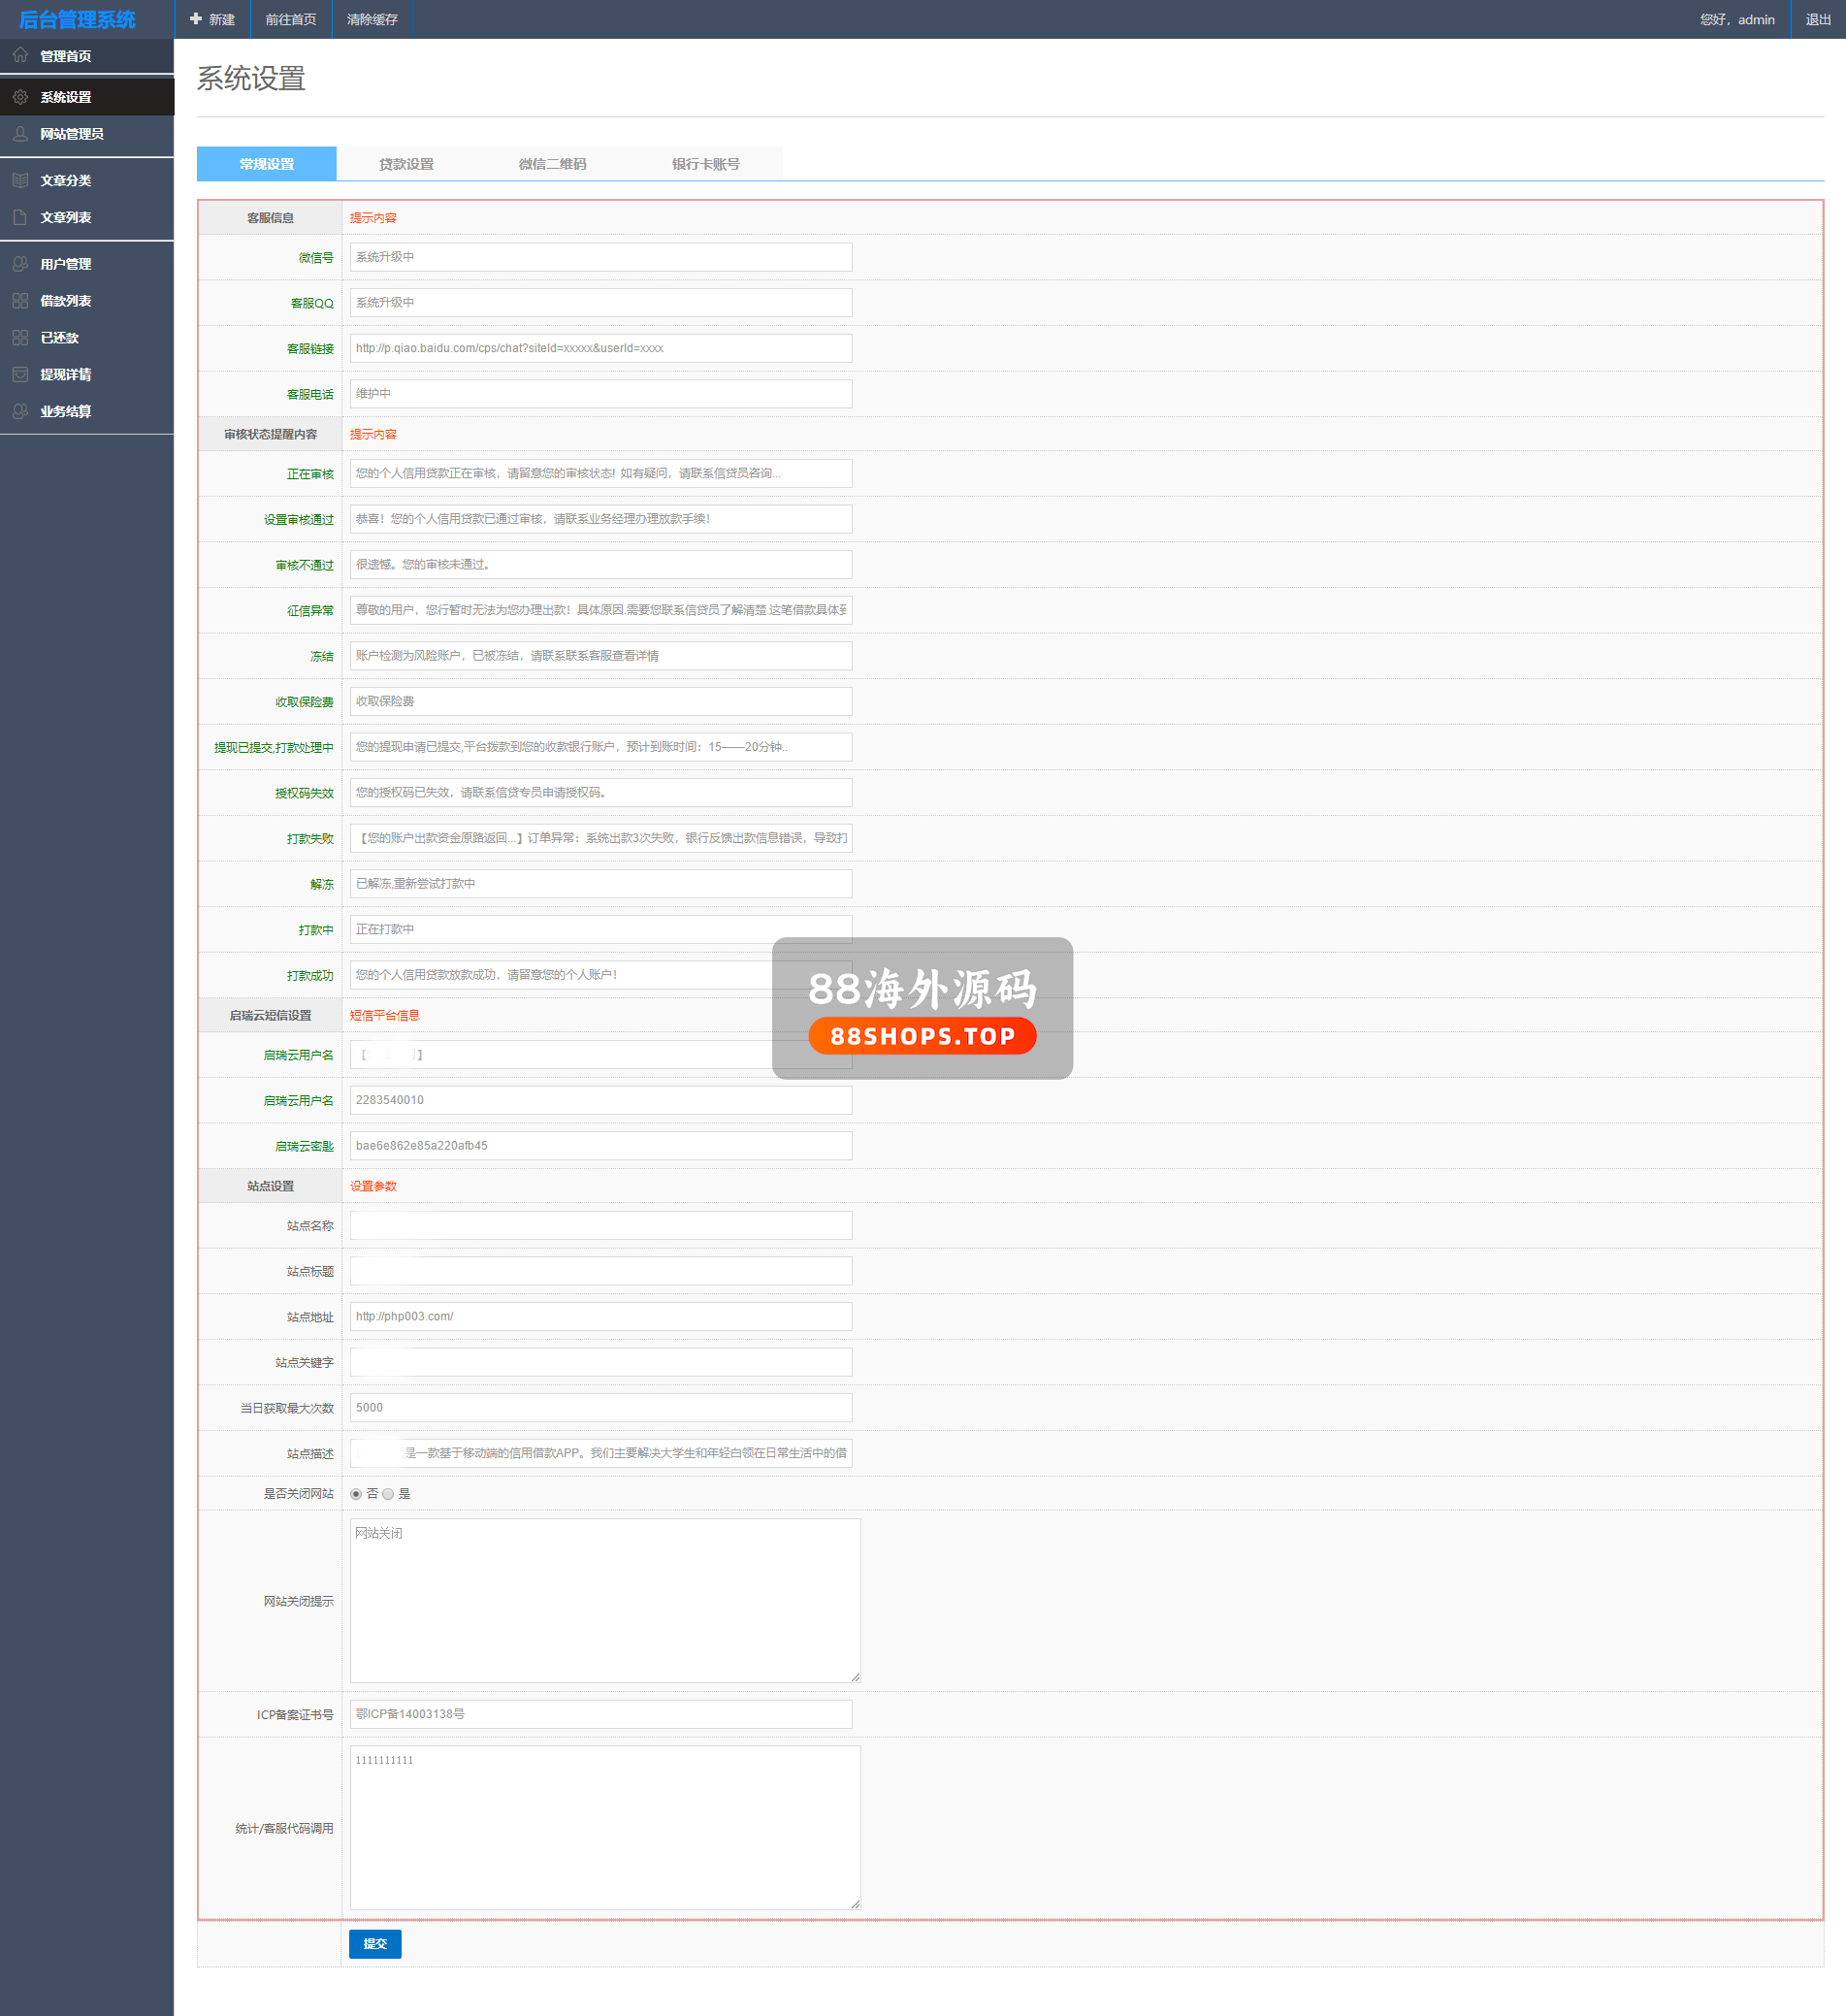This screenshot has height=2016, width=1846.
Task: Select 是 radio for 是否关闭网站
Action: (x=388, y=1494)
